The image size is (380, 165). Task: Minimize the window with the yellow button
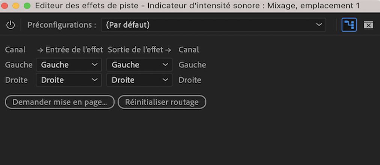click(16, 6)
